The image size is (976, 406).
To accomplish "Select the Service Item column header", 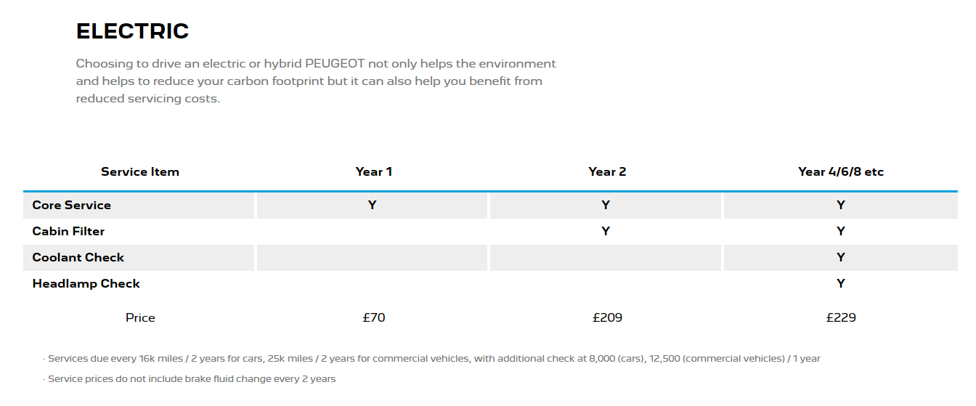I will [139, 172].
